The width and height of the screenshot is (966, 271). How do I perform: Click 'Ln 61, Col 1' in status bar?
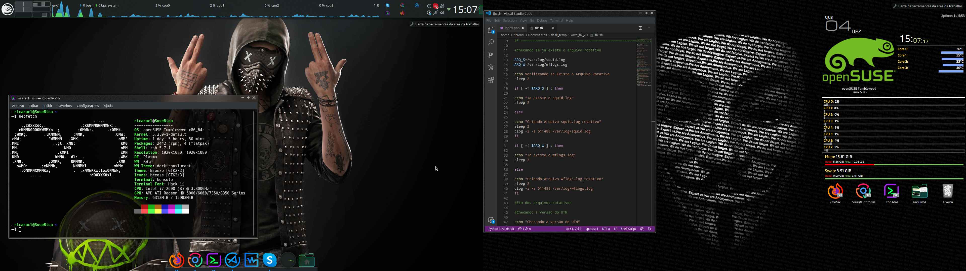click(573, 229)
